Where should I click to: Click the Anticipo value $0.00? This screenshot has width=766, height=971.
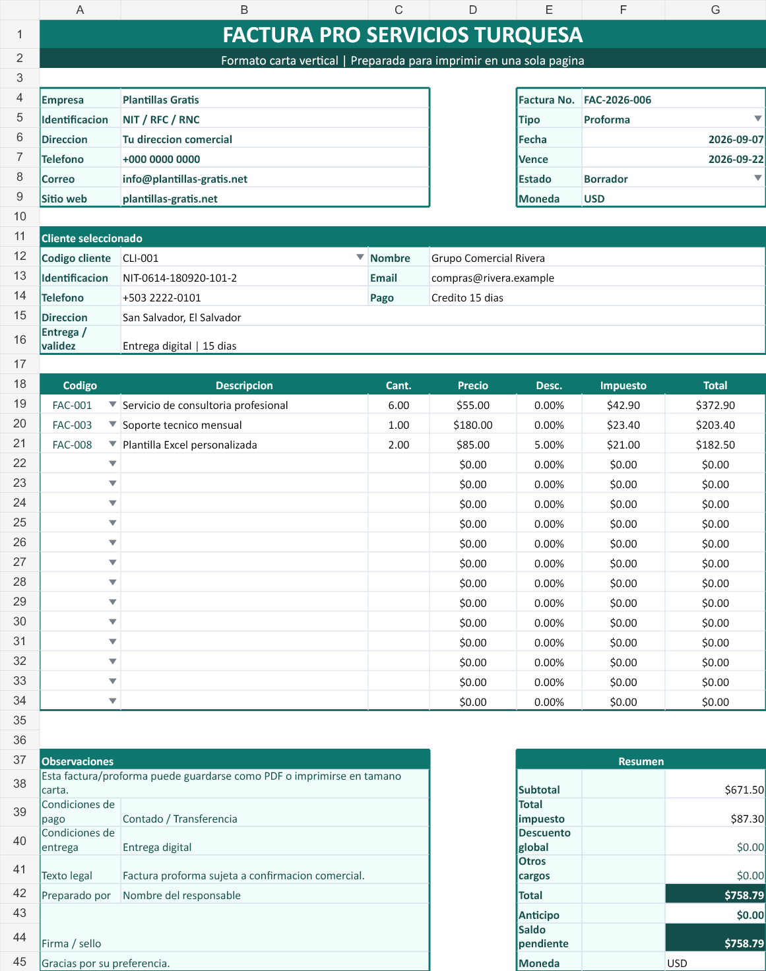tap(715, 914)
